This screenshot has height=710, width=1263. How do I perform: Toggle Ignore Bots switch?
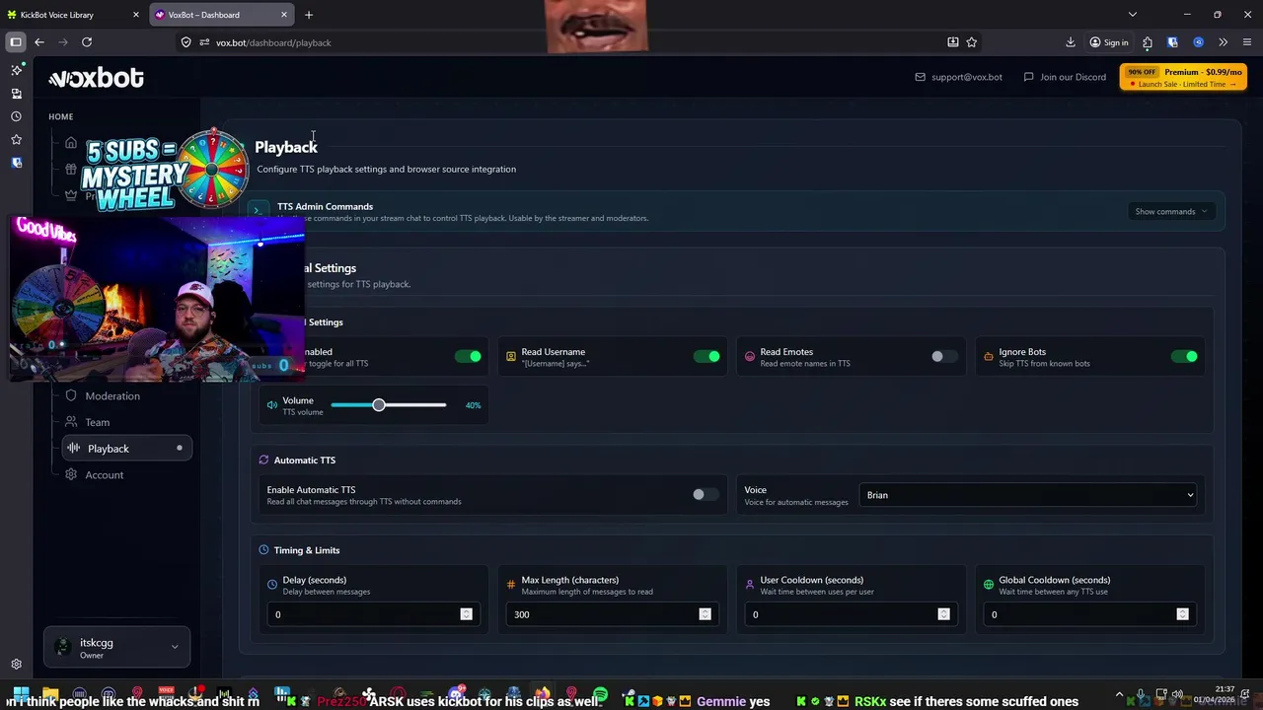click(x=1184, y=356)
